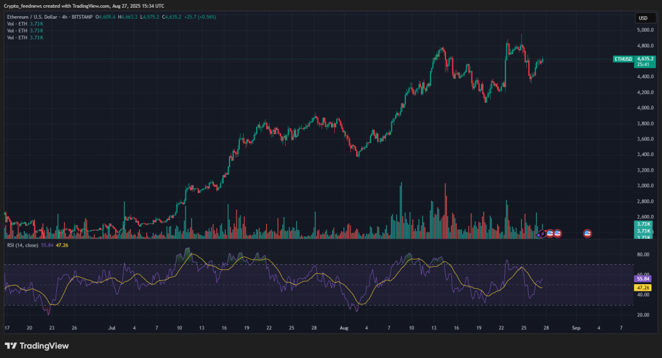
Task: Click the Crypto_feednews created with TradingView.com header
Action: pyautogui.click(x=82, y=5)
